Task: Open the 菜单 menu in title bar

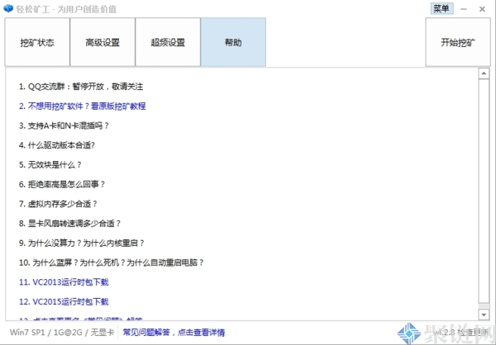Action: (x=441, y=8)
